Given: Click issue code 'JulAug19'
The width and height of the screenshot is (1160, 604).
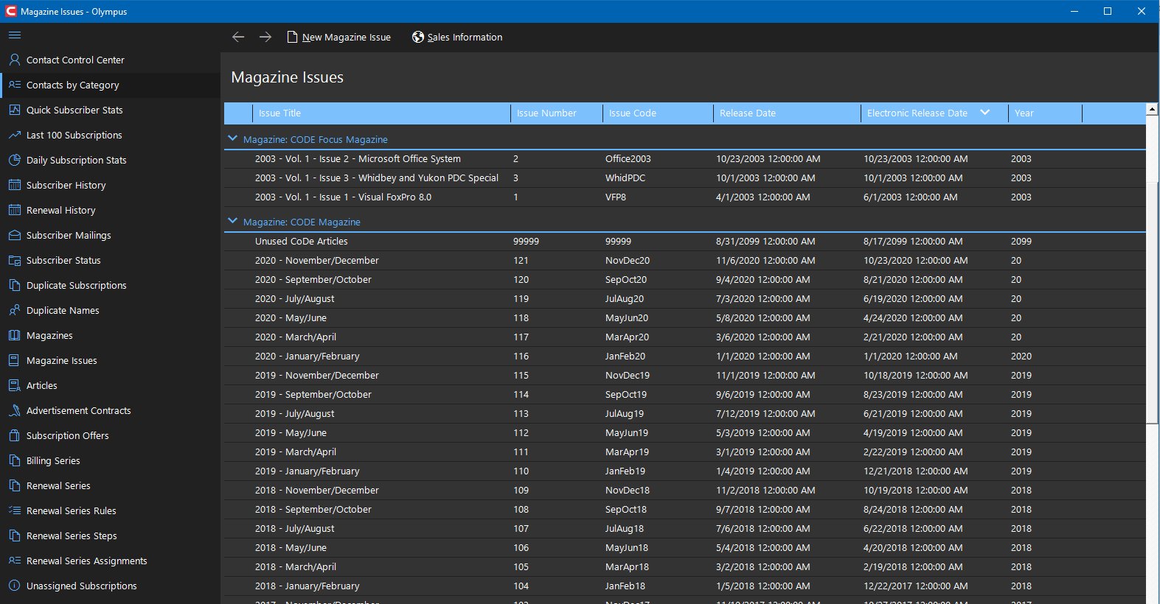Looking at the screenshot, I should click(624, 413).
